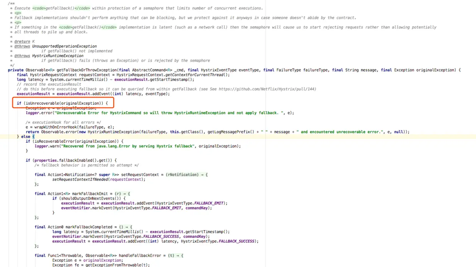This screenshot has height=267, width=476.
Task: Click the markFallbackEmit variable name
Action: click(91, 194)
